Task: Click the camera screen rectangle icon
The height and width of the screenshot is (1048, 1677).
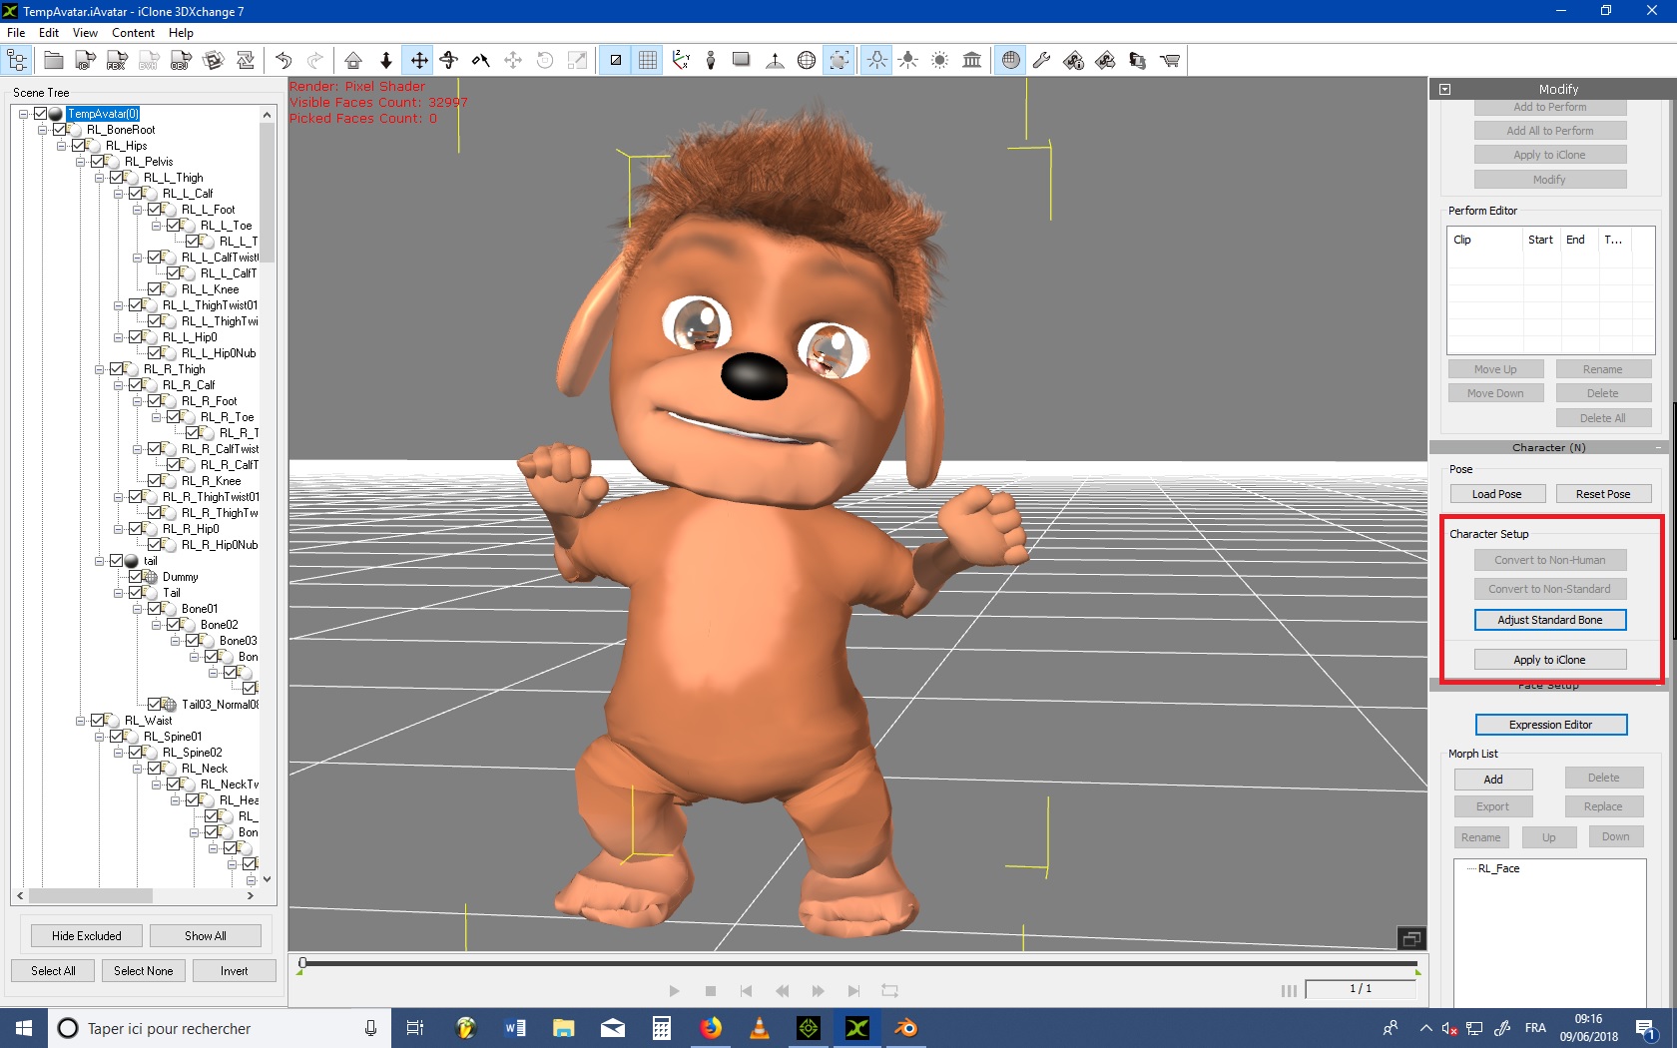Action: tap(742, 61)
